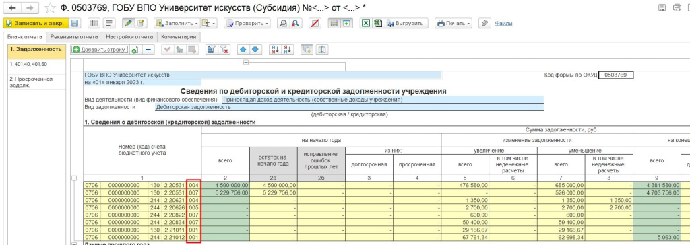Screen dimensions: 690x245
Task: Move row up with blue up arrow
Action: pyautogui.click(x=243, y=50)
